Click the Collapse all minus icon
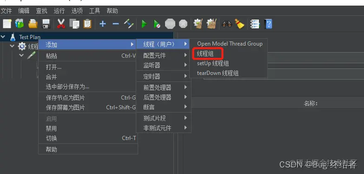The width and height of the screenshot is (364, 174). (115, 24)
